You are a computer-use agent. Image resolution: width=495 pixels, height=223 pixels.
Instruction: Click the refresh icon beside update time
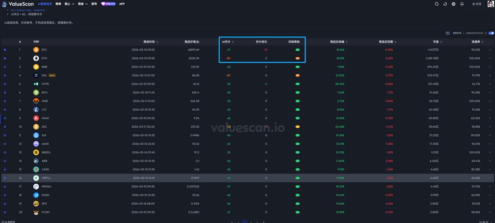tap(486, 33)
